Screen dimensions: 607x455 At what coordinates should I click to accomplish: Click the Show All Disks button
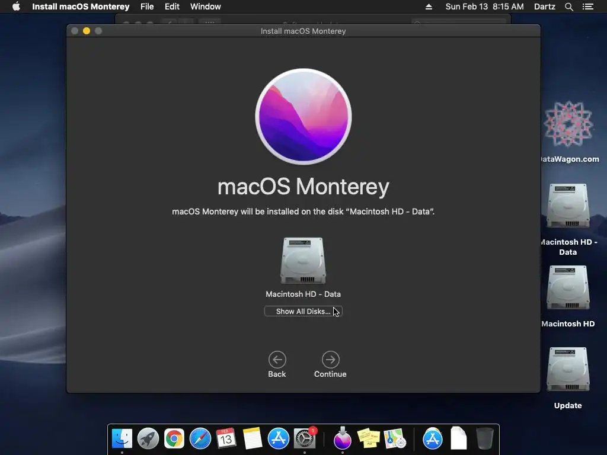[x=303, y=312]
